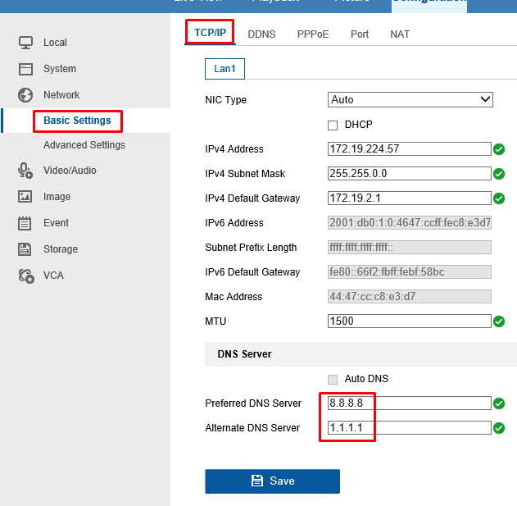
Task: Toggle the Auto DNS checkbox
Action: click(333, 380)
